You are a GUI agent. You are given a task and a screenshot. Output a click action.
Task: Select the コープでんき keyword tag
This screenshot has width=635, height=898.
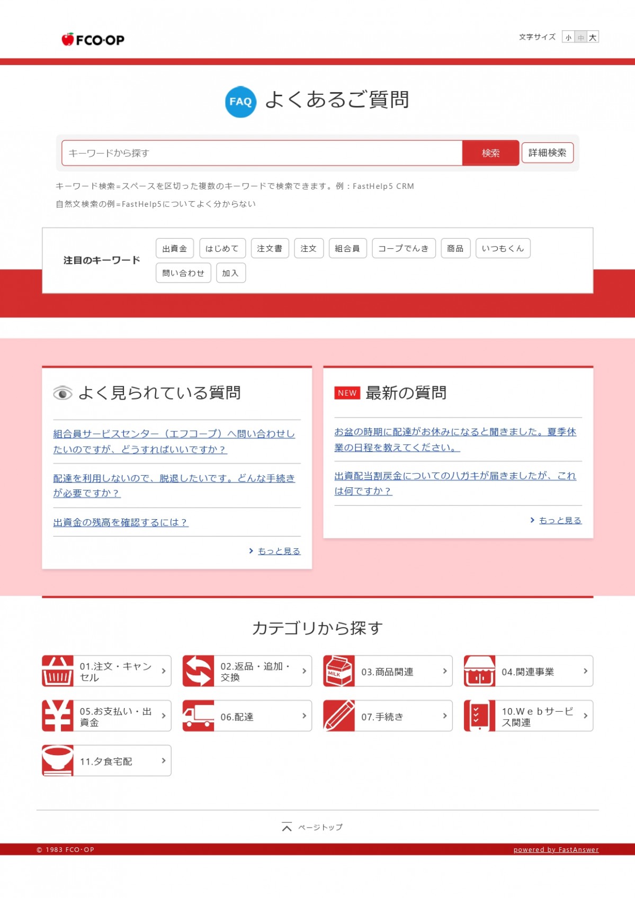[404, 248]
